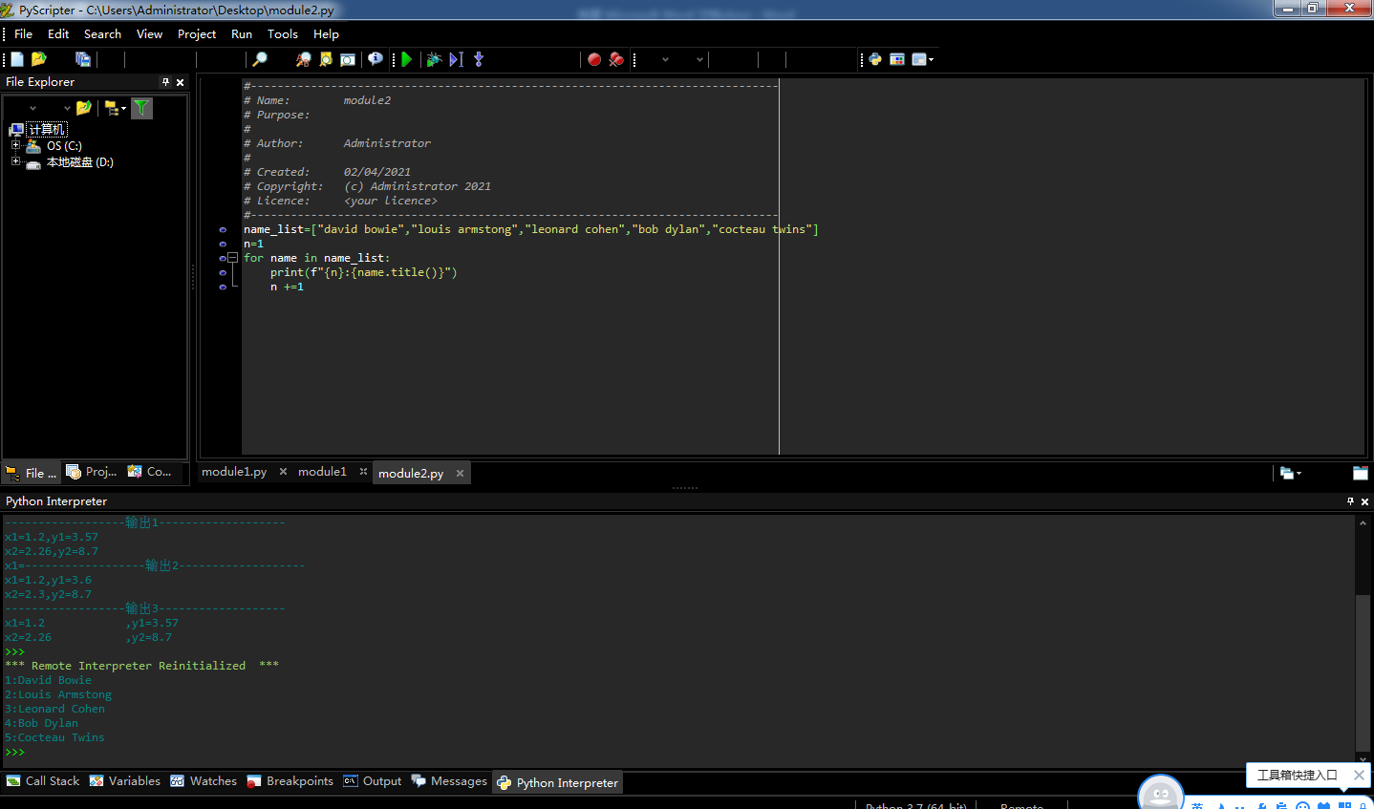
Task: Pin the File Explorer panel
Action: coord(165,82)
